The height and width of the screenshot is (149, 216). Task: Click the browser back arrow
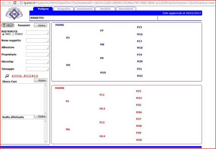[x=3, y=2]
